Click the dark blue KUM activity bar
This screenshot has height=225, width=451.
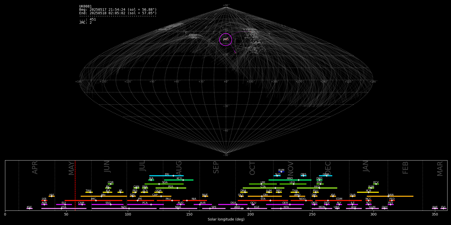pyautogui.click(x=281, y=172)
